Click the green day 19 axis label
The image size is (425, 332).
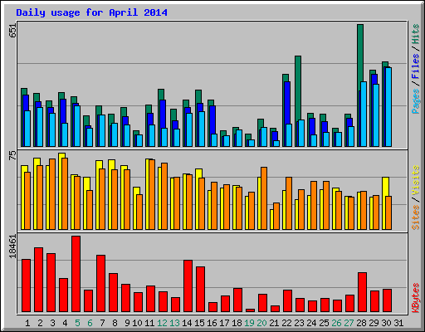[x=249, y=323]
